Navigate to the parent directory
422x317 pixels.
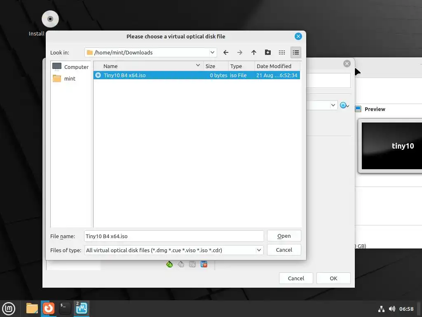point(254,52)
